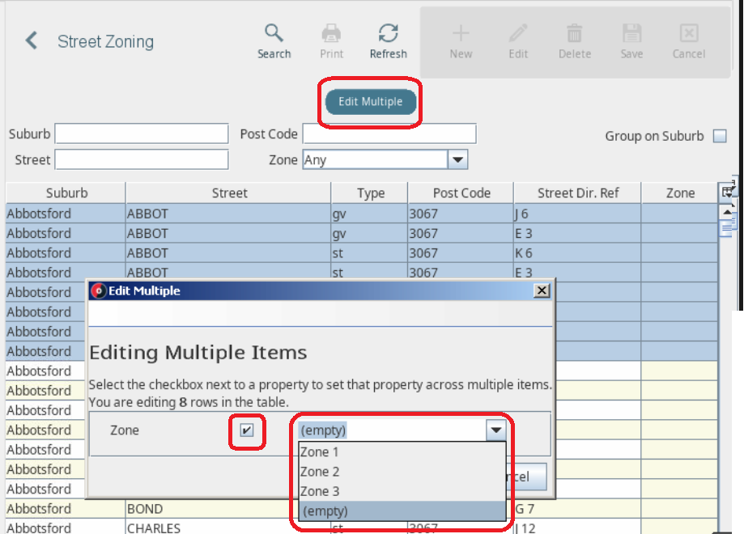This screenshot has height=534, width=744.
Task: Click the K 6 street reference cell
Action: (577, 253)
